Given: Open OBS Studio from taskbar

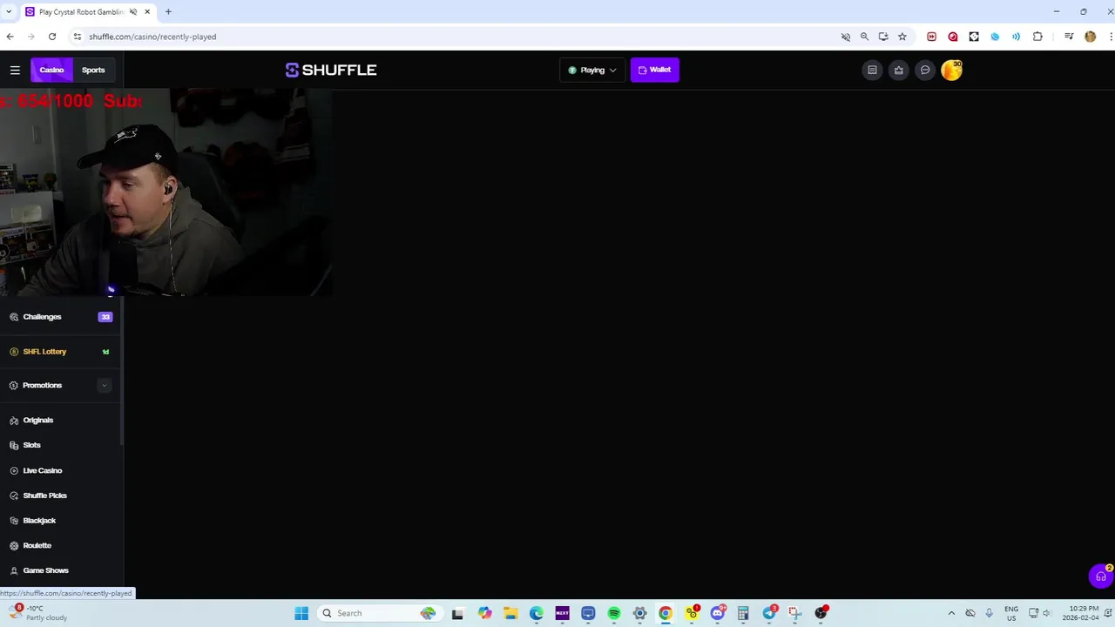Looking at the screenshot, I should pos(821,613).
